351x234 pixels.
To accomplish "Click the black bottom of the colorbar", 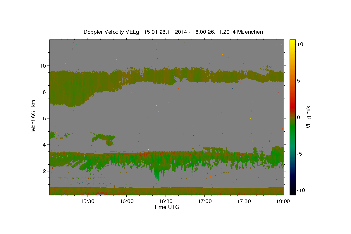I will pyautogui.click(x=292, y=192).
